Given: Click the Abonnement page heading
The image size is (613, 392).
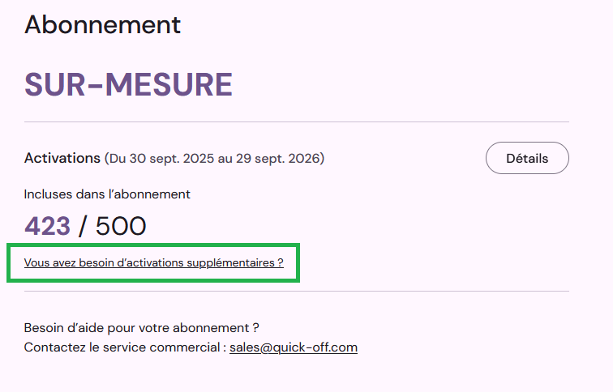Looking at the screenshot, I should point(102,24).
